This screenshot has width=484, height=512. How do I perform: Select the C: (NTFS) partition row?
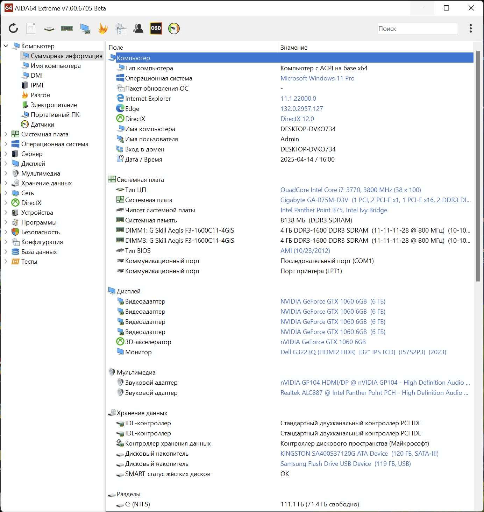(290, 504)
